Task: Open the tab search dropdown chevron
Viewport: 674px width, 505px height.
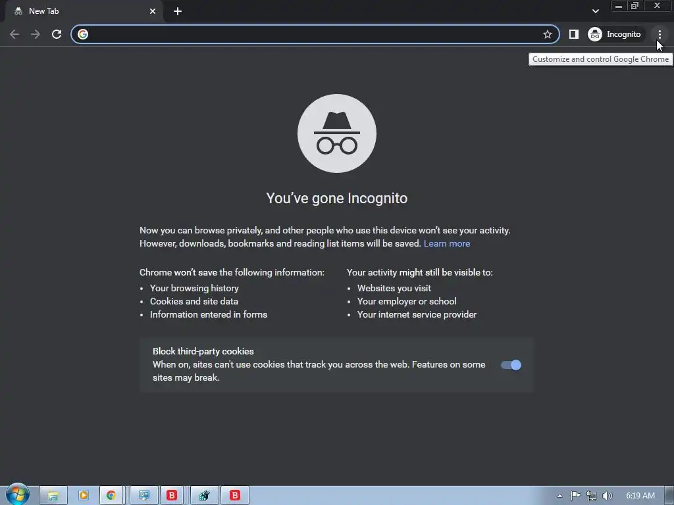Action: click(x=595, y=11)
